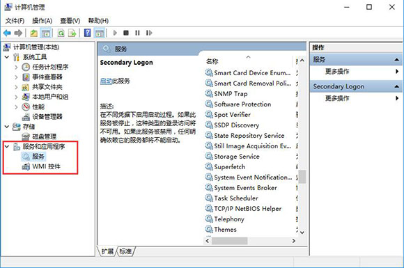Select the 性能 icon in the tree
404x268 pixels.
coord(26,107)
